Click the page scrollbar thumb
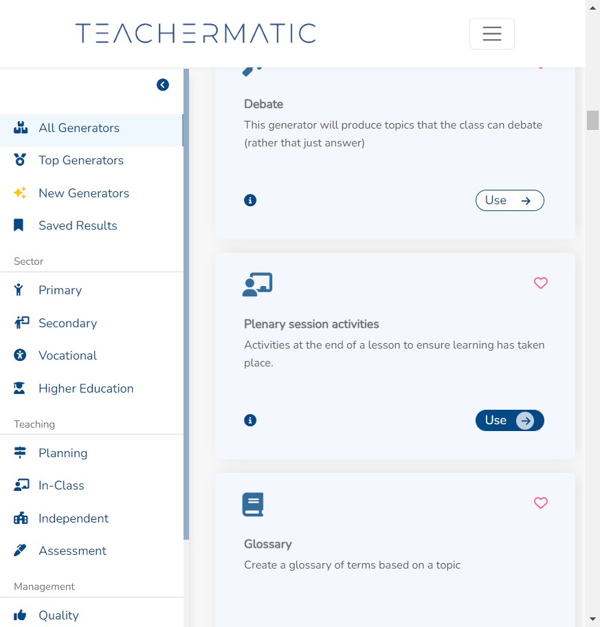 [x=593, y=120]
